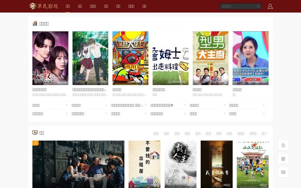Select the first category tab in movie section

(x=156, y=133)
